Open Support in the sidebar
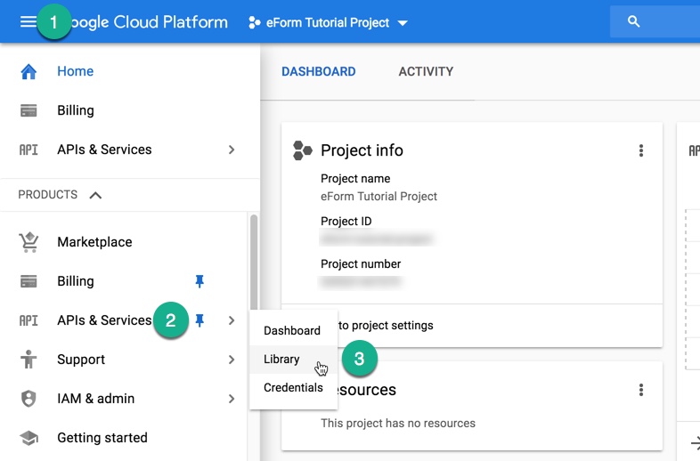The height and width of the screenshot is (461, 700). point(81,360)
